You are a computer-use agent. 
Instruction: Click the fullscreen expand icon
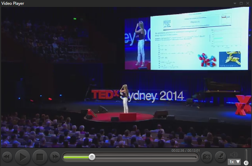[220, 157]
